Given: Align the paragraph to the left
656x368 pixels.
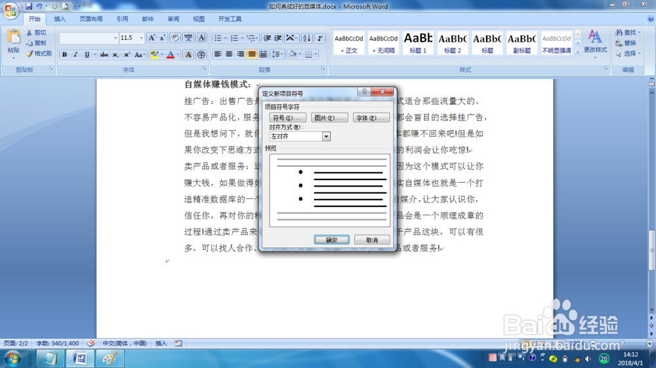Looking at the screenshot, I should pyautogui.click(x=218, y=54).
